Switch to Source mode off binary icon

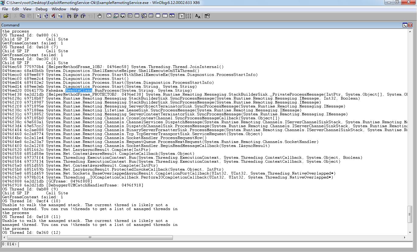tap(188, 16)
